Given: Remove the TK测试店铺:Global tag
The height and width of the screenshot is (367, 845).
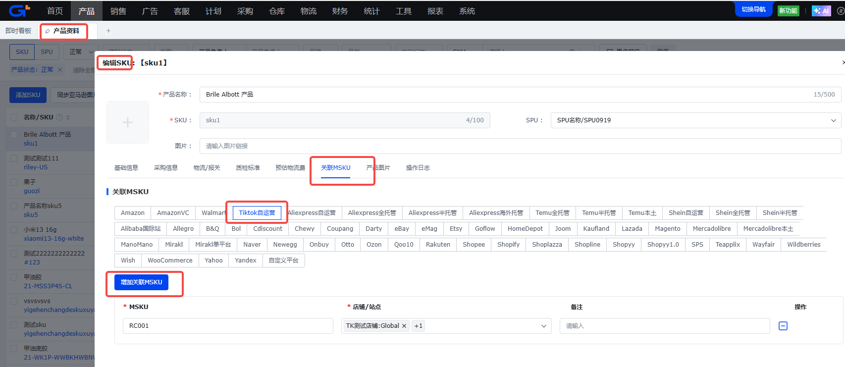Looking at the screenshot, I should click(404, 326).
